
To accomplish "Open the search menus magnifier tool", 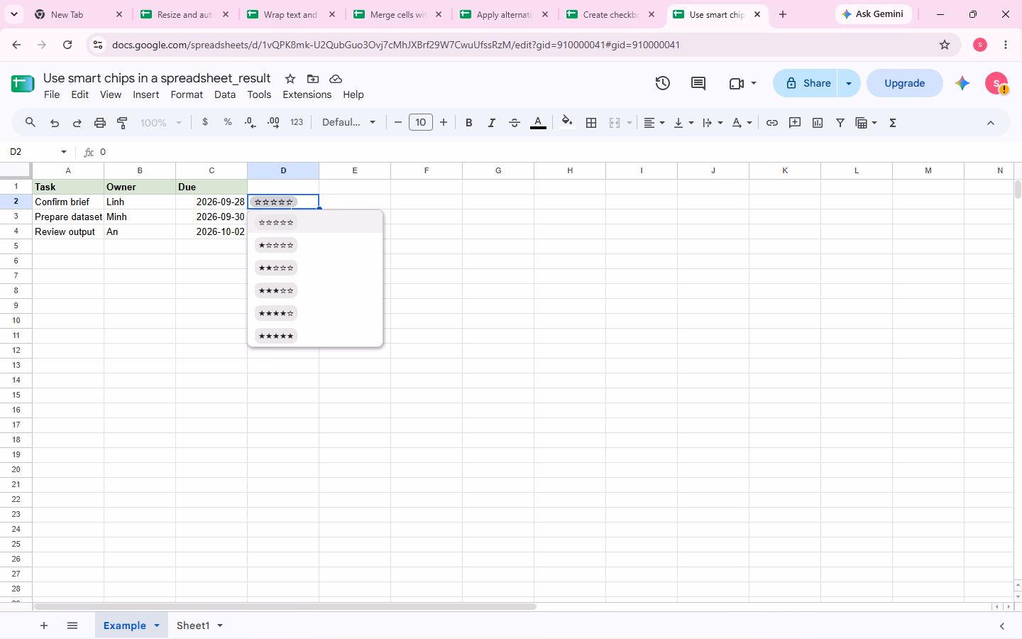I will (31, 123).
